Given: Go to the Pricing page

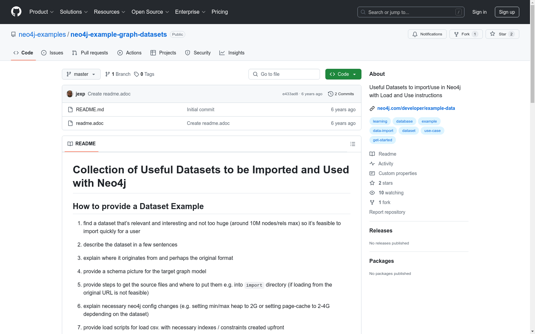Looking at the screenshot, I should 220,12.
